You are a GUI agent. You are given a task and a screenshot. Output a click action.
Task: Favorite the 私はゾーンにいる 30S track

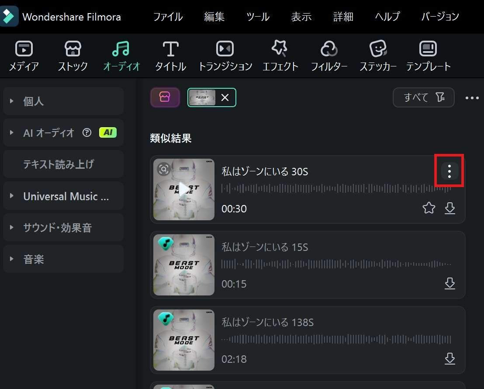[429, 208]
